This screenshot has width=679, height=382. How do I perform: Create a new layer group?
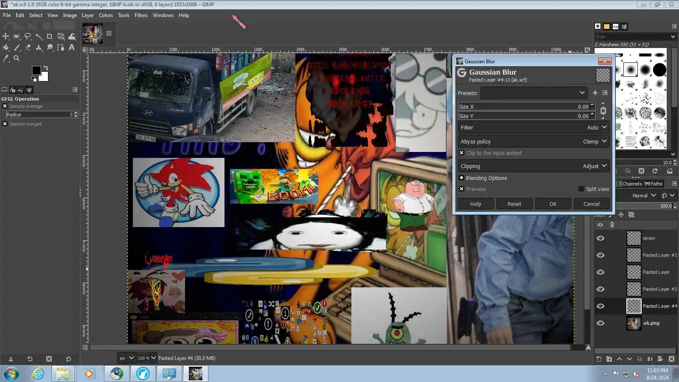pyautogui.click(x=609, y=359)
